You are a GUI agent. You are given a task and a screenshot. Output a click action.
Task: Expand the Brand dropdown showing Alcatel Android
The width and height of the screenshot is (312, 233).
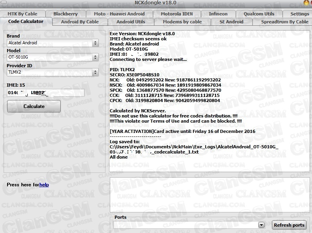point(53,43)
